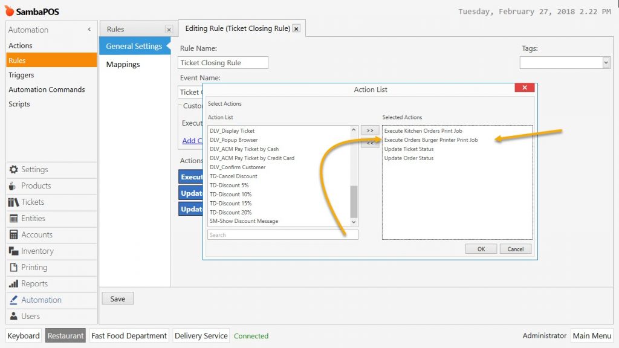This screenshot has height=348, width=619.
Task: Select DLV_ACM Pay Ticket by Credit Card
Action: [x=252, y=158]
